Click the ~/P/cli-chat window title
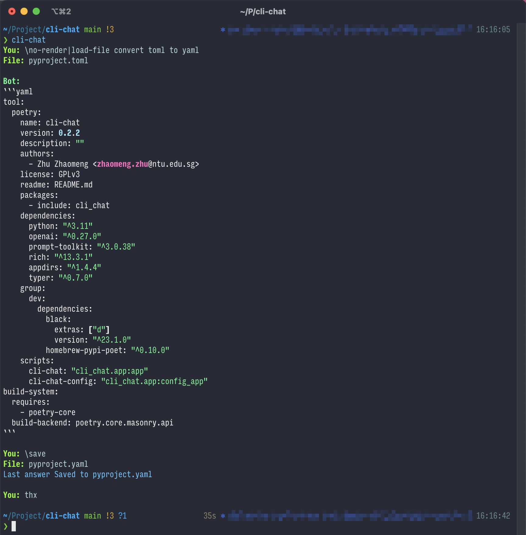The image size is (526, 535). [263, 12]
